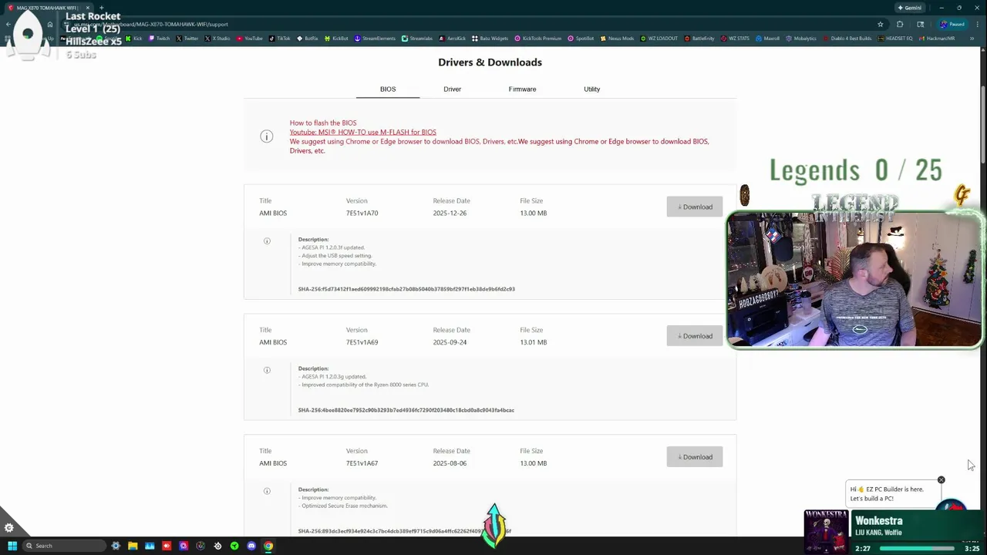The height and width of the screenshot is (555, 987).
Task: Open the Diablo 4 Best Builds bookmark
Action: click(x=847, y=39)
